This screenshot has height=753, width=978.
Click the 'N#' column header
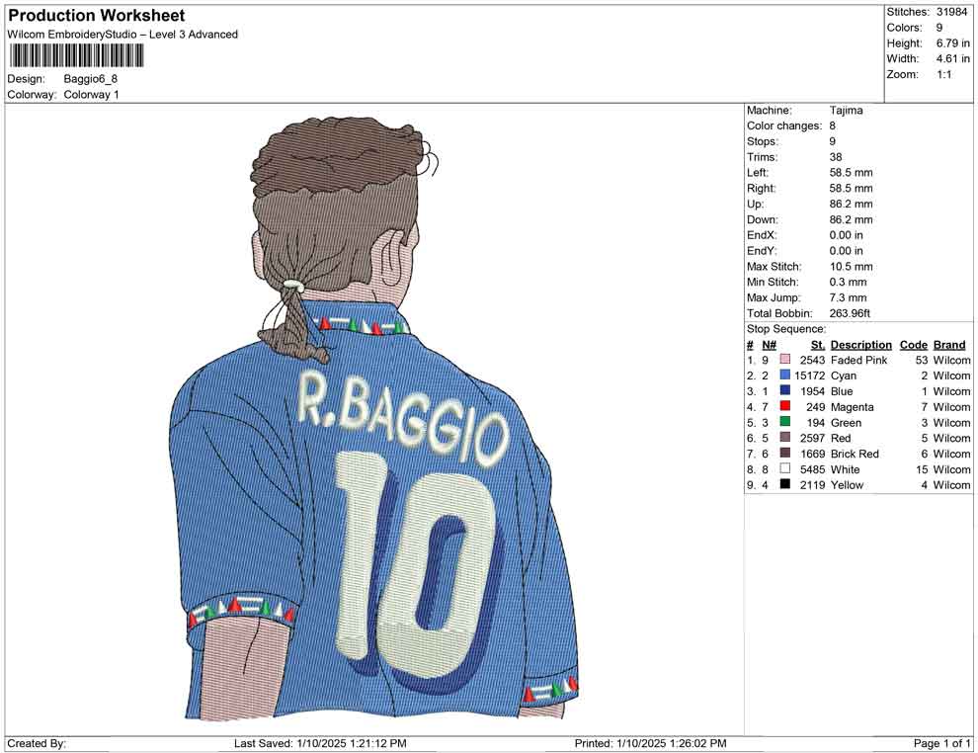coord(769,345)
